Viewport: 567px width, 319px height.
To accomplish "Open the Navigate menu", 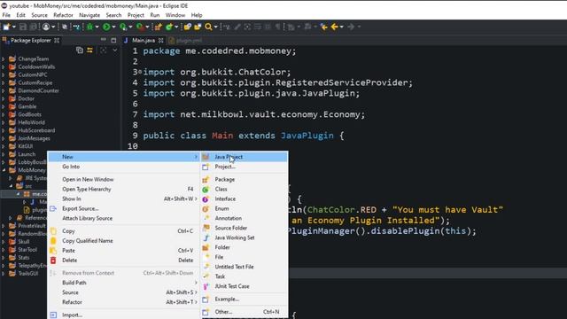I will [x=89, y=15].
